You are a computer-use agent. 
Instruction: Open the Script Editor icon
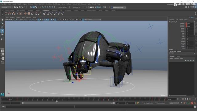(195, 107)
